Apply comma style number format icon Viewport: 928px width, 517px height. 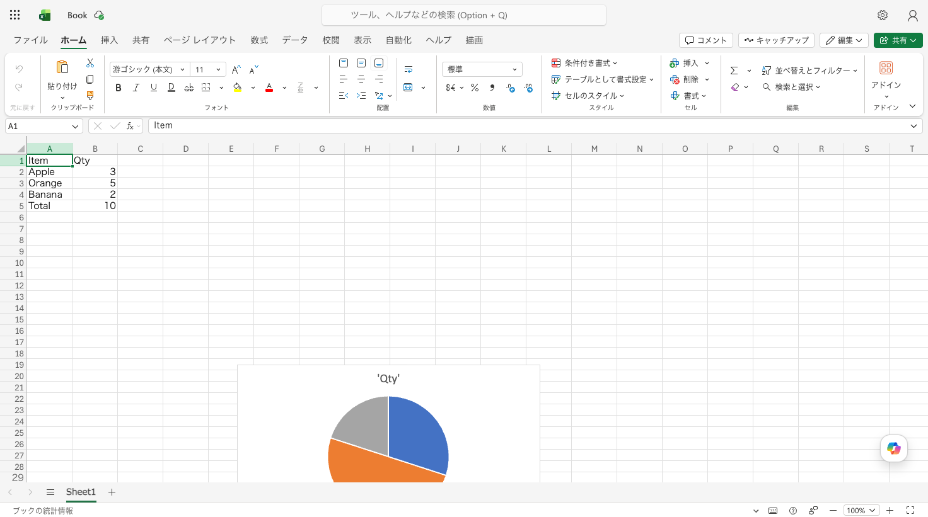[492, 88]
